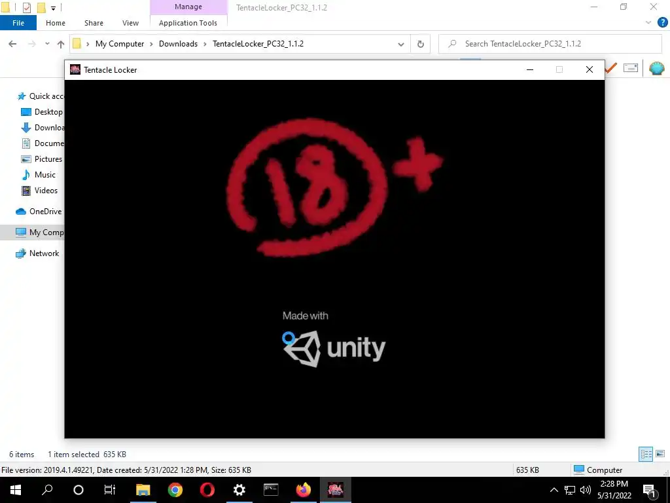670x503 pixels.
Task: Open the recent locations dropdown arrow
Action: [47, 44]
